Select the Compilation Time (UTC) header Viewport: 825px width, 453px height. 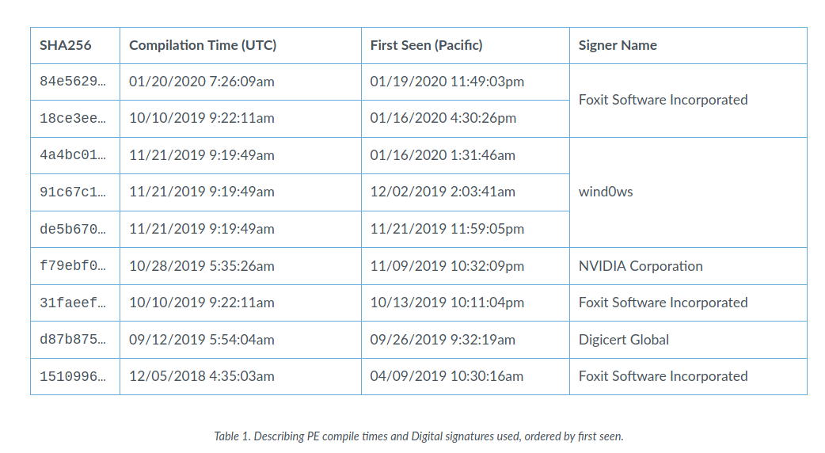pos(203,45)
